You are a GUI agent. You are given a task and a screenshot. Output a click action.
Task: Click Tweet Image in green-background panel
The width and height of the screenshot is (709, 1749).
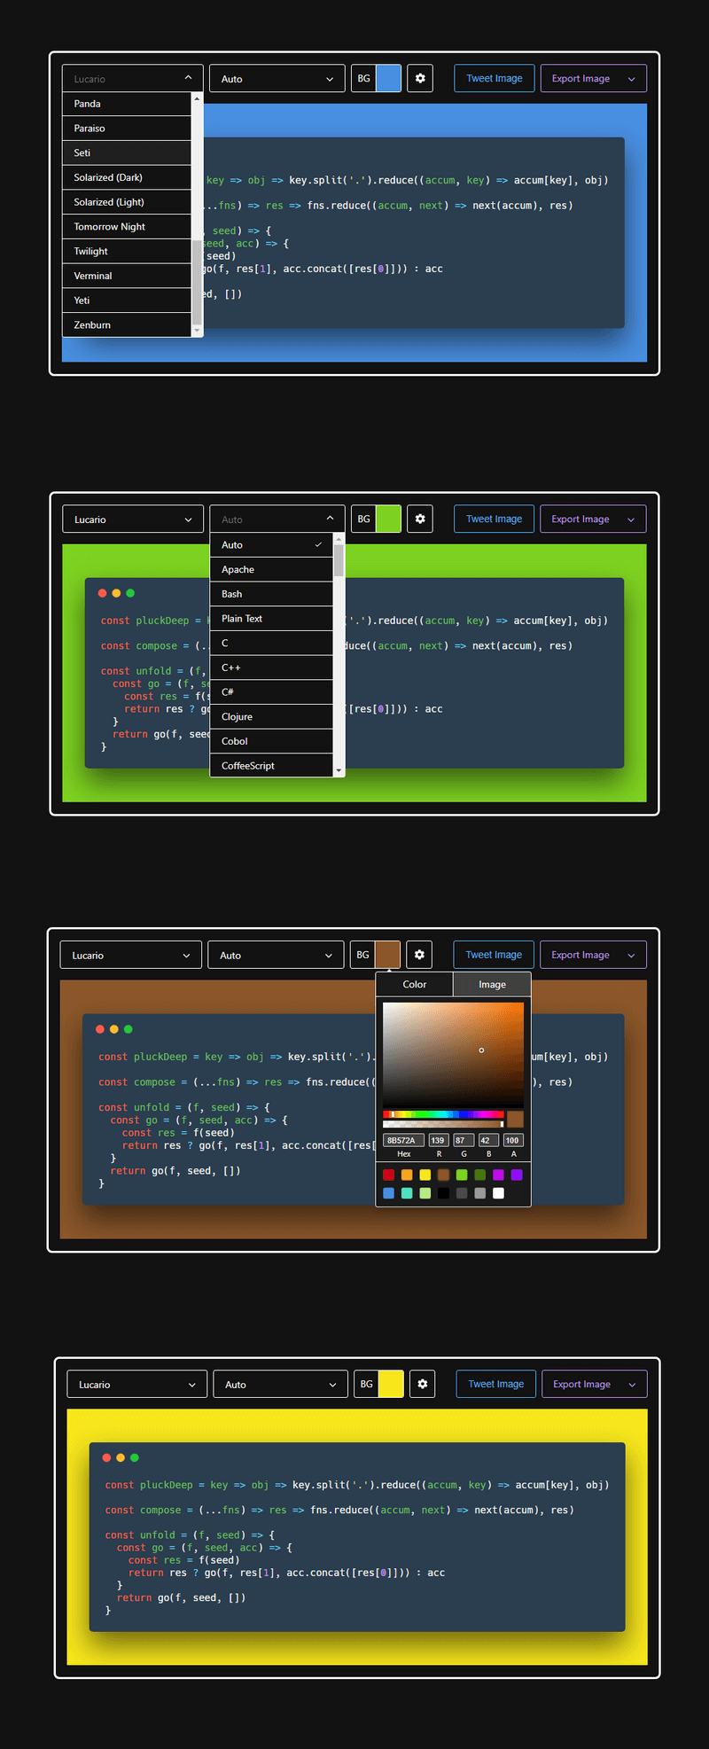[x=495, y=519]
